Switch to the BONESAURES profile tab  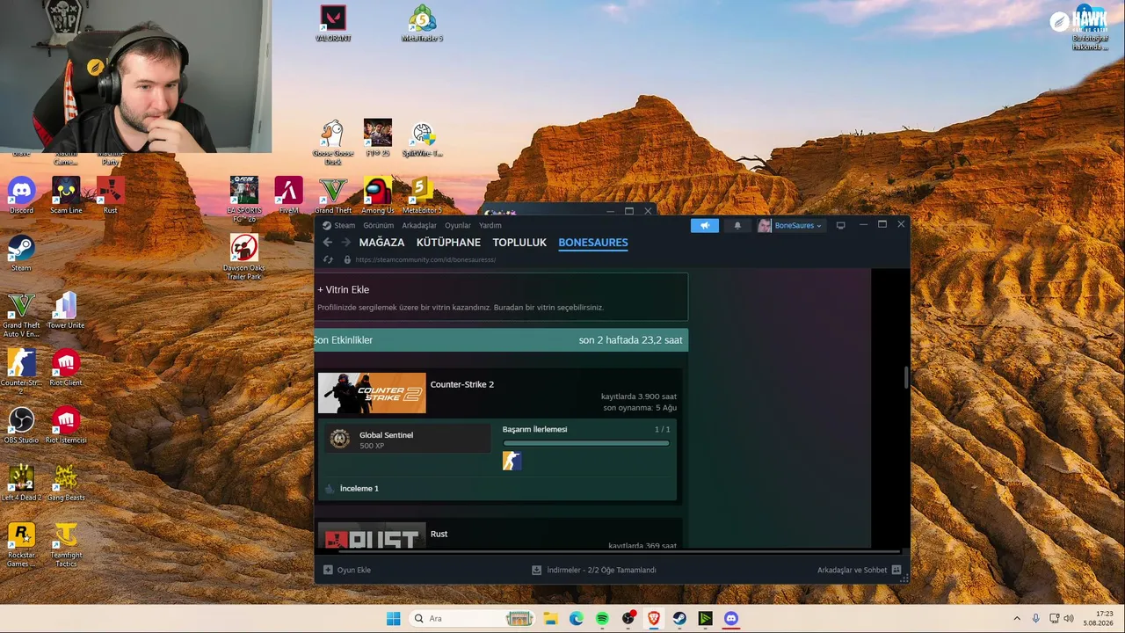pos(593,243)
